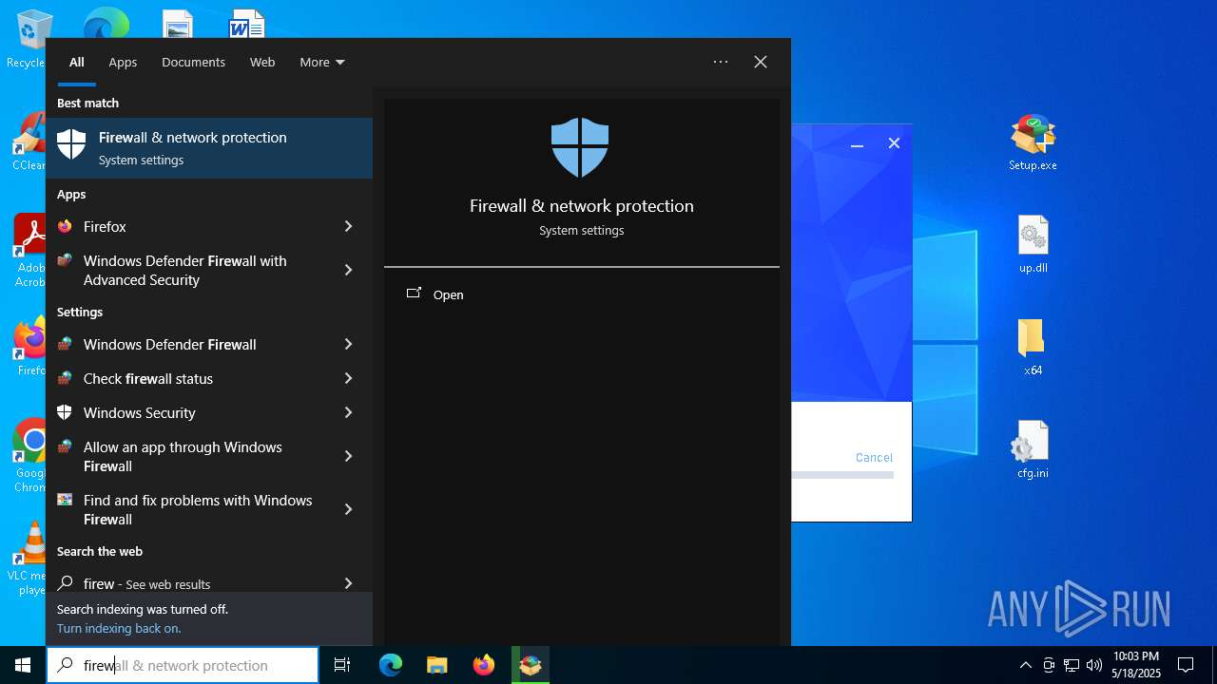Click the Check firewall status icon
The width and height of the screenshot is (1217, 684).
(65, 378)
